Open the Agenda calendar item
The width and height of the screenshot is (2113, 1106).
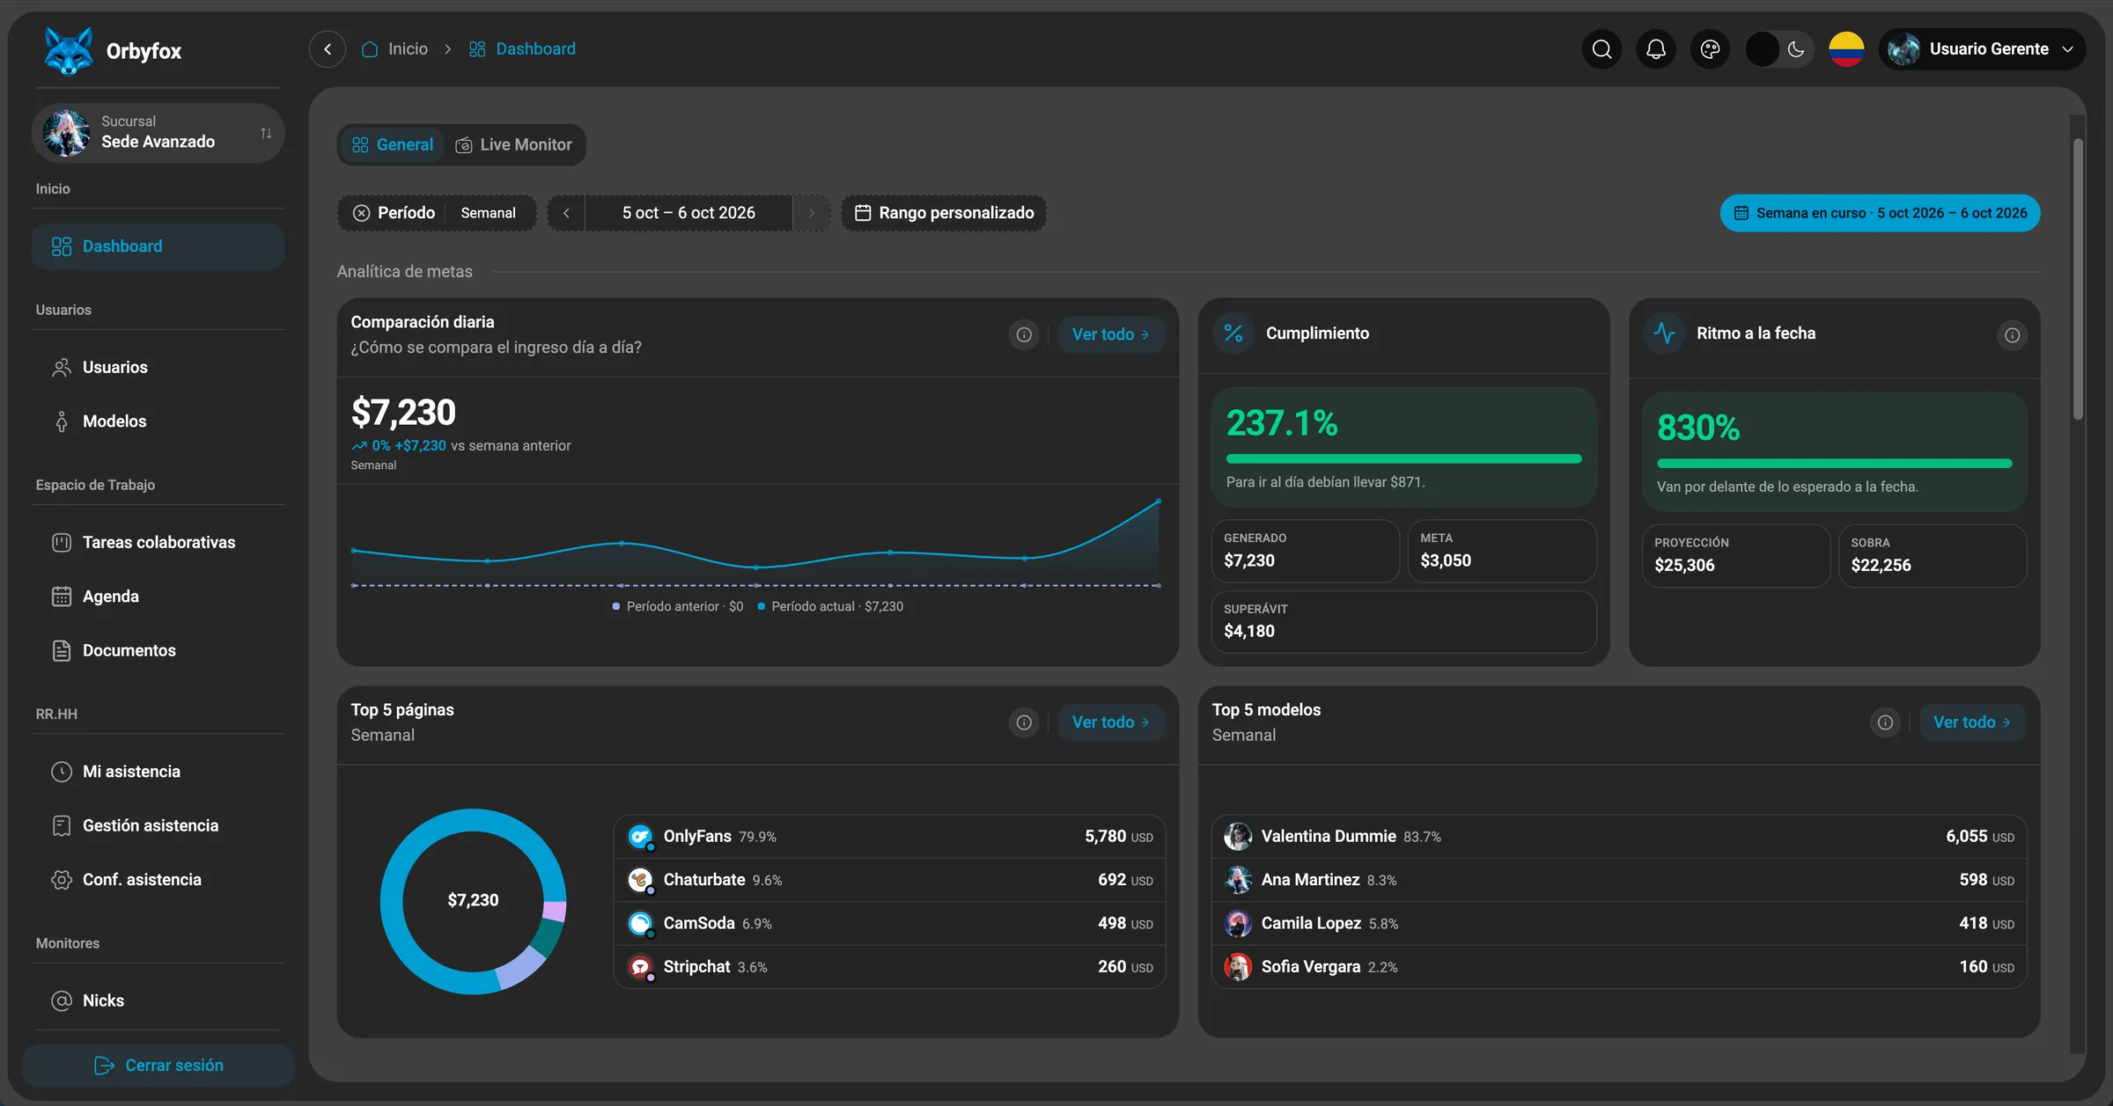click(158, 597)
